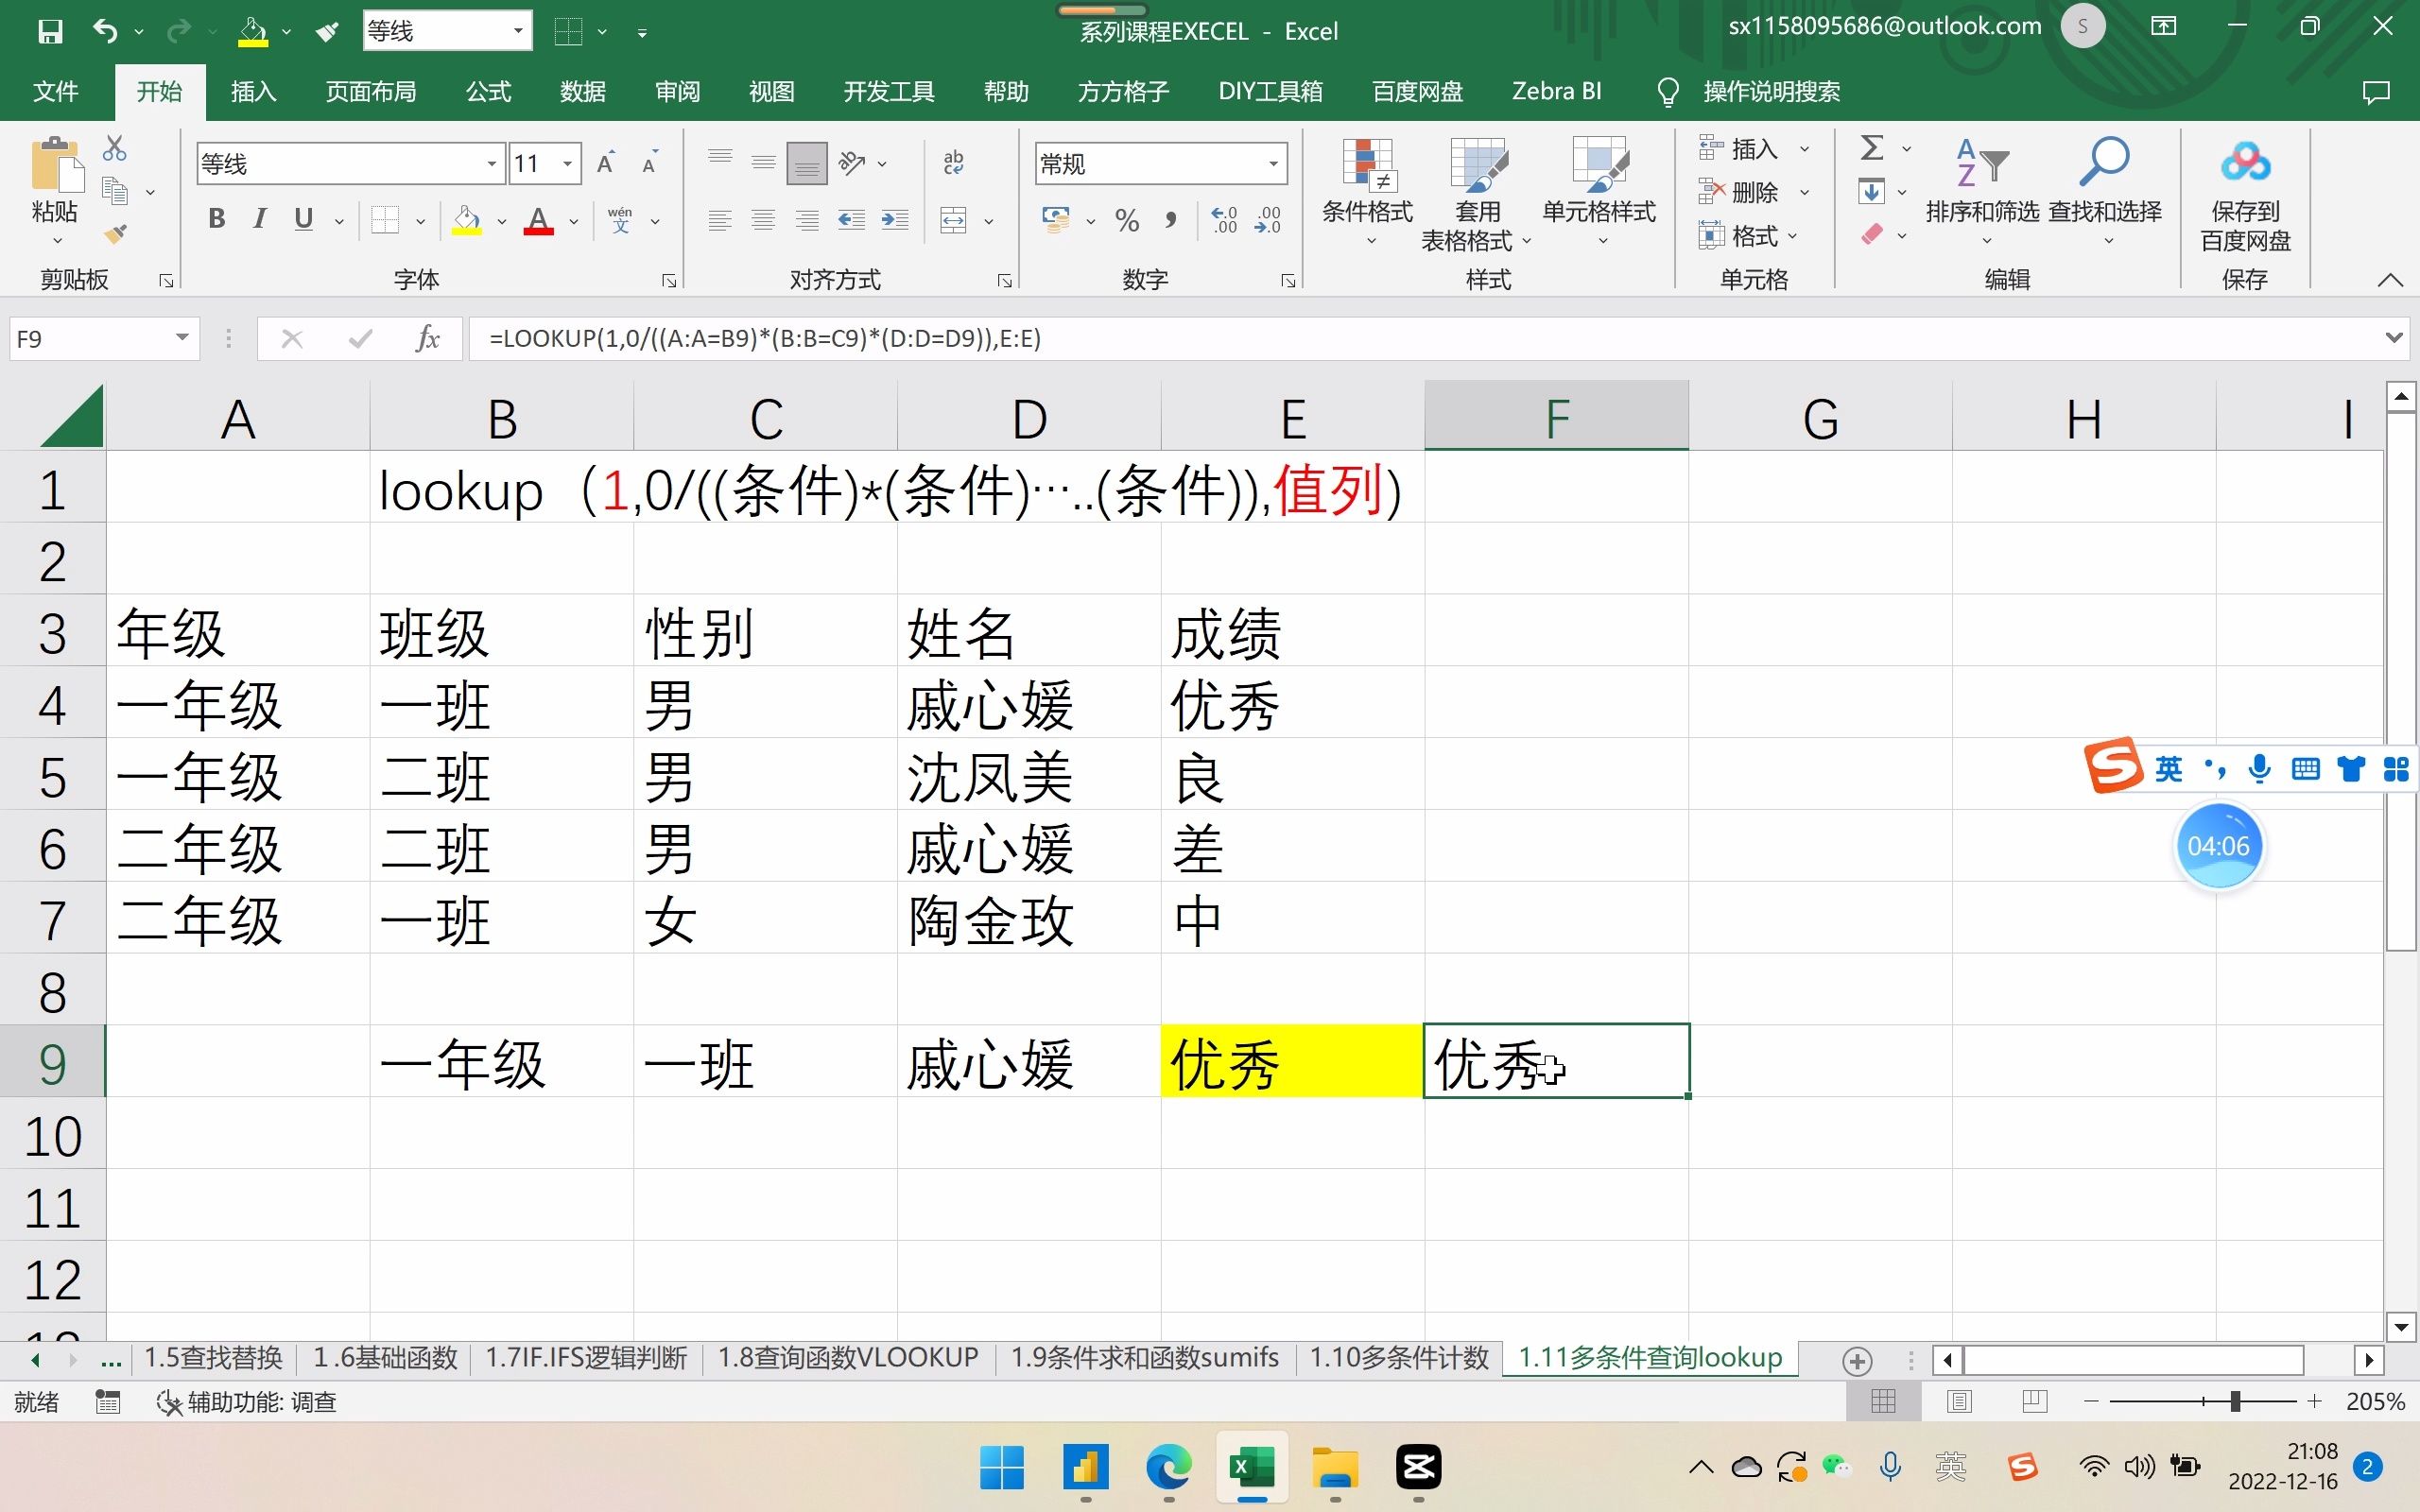The height and width of the screenshot is (1512, 2420).
Task: Toggle underline on the cell
Action: [x=303, y=218]
